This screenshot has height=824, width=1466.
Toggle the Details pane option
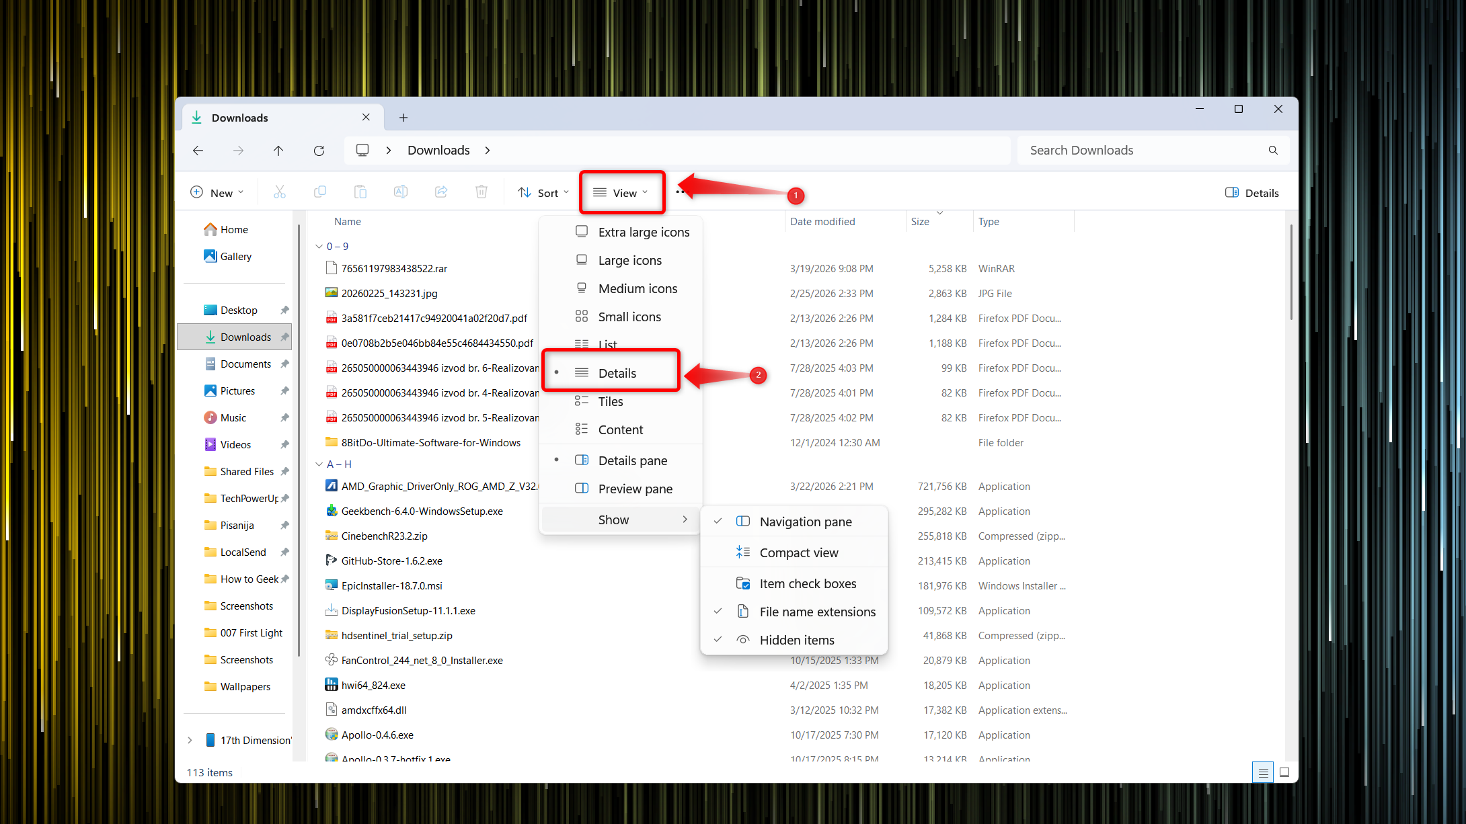click(x=621, y=460)
